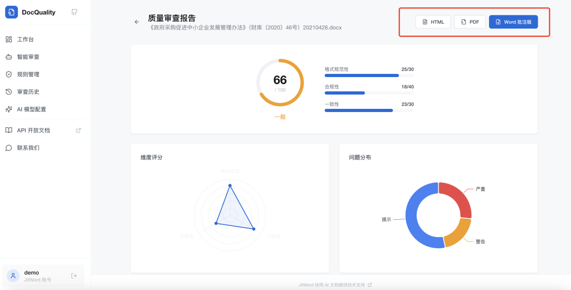This screenshot has width=571, height=290.
Task: Click the demo user avatar
Action: point(13,276)
